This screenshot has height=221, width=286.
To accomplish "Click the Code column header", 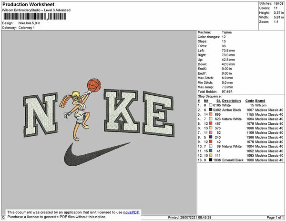I will click(249, 101).
